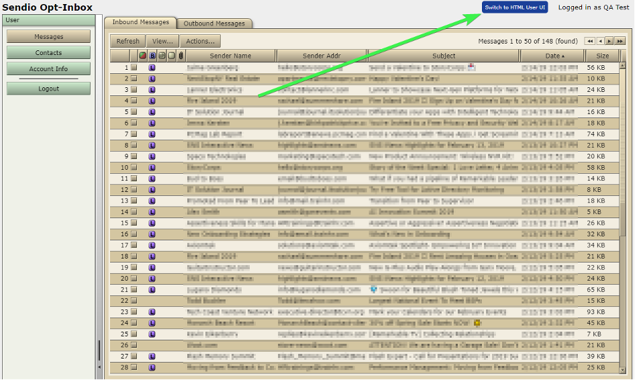
Task: Click the attachment paperclip column header icon
Action: (x=181, y=56)
